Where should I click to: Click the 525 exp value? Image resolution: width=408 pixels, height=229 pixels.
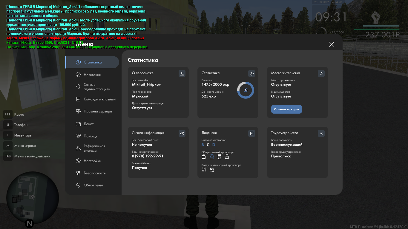click(208, 96)
